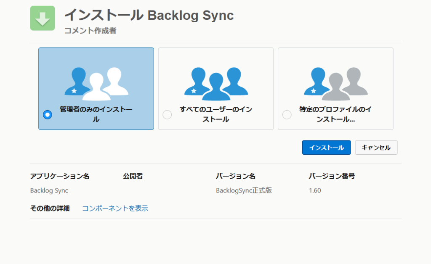Image resolution: width=431 pixels, height=264 pixels.
Task: Click the バージョン番号 column label
Action: [332, 176]
